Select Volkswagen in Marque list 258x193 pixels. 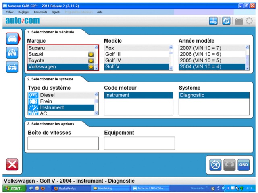[x=61, y=67]
